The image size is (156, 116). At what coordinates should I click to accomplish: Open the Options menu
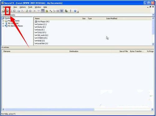point(22,7)
